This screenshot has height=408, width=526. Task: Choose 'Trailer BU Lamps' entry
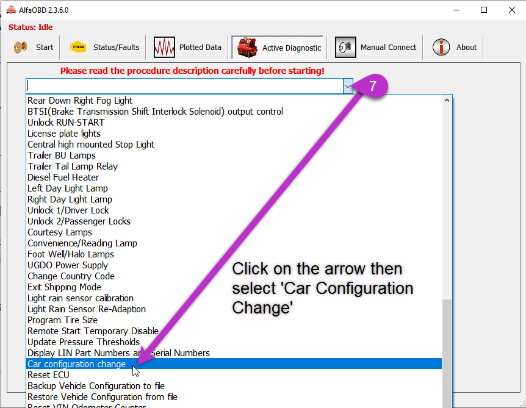tap(234, 156)
